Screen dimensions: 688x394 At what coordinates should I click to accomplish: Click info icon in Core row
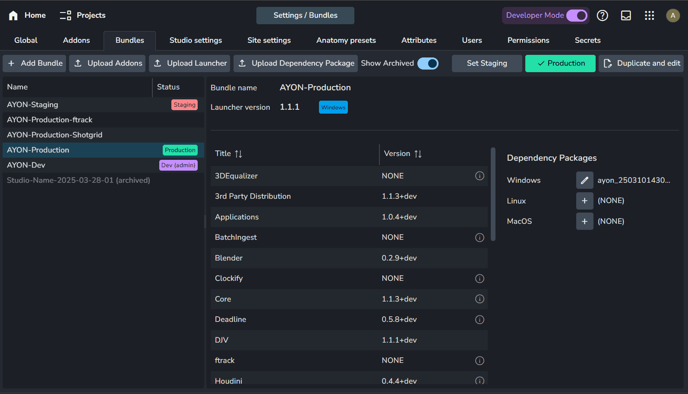click(x=480, y=299)
